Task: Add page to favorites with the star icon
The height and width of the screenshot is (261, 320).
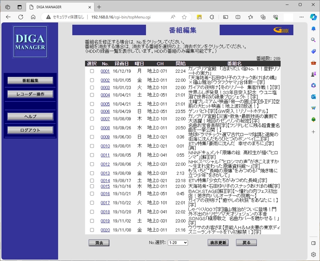Action: click(x=184, y=17)
